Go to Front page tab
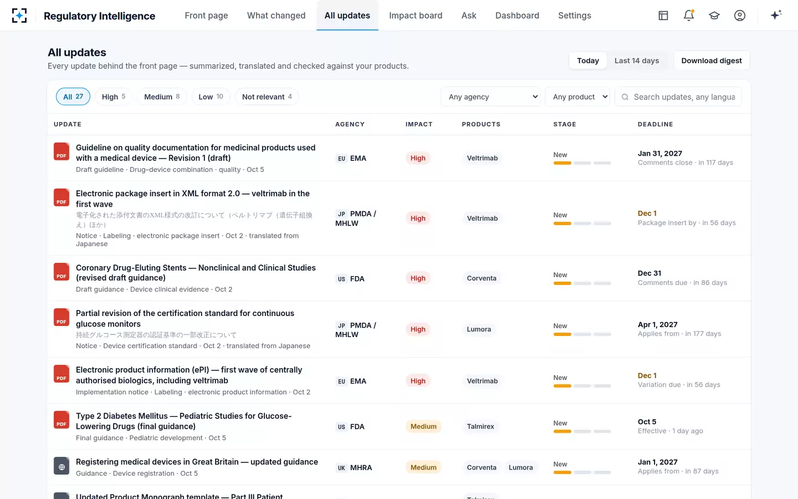 pos(206,16)
